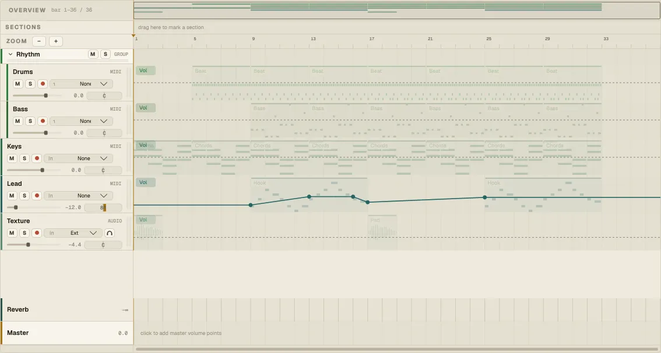Open Drums input dropdown set to None
The image size is (661, 353).
tap(81, 84)
